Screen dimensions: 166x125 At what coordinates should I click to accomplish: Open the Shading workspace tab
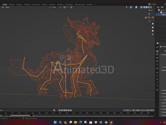click(x=45, y=5)
